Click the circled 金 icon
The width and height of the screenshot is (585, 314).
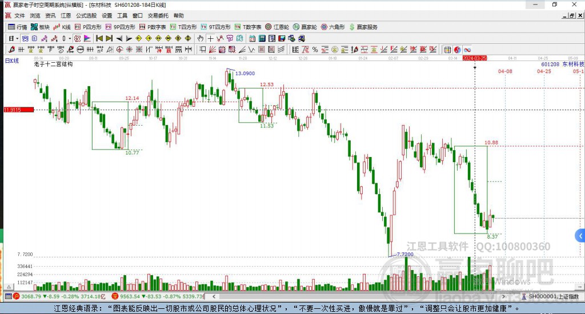335,50
